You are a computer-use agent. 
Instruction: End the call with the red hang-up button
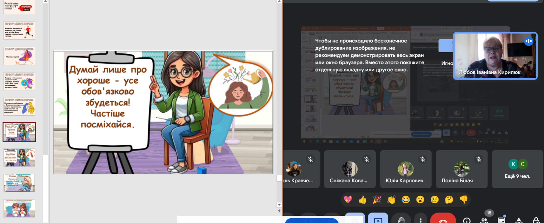point(443,219)
